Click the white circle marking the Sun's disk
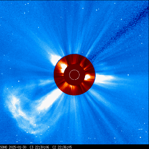 [x=74, y=75]
